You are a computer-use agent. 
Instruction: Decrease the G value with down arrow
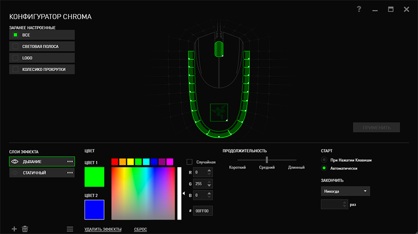[209, 185]
